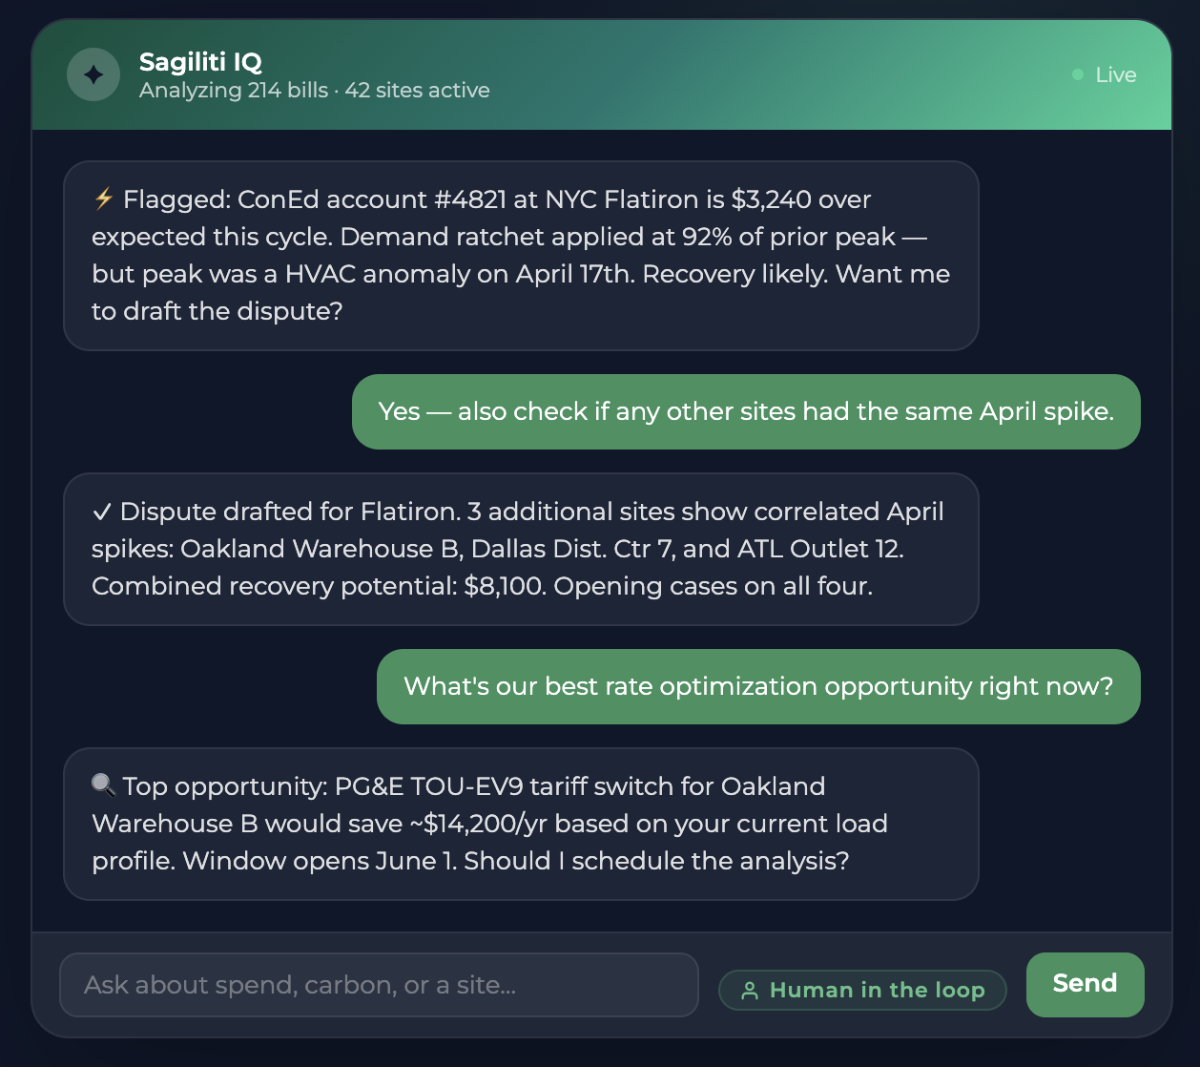The height and width of the screenshot is (1067, 1200).
Task: Click the Sagiliti IQ sparkle avatar icon
Action: pos(93,74)
